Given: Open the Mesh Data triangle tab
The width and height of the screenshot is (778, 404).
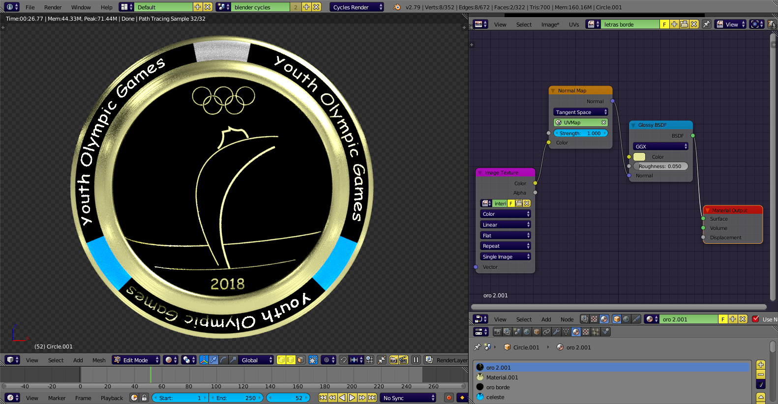Looking at the screenshot, I should (566, 332).
